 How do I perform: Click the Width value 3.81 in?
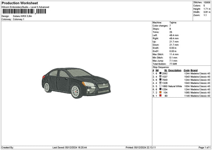pyautogui.click(x=207, y=12)
